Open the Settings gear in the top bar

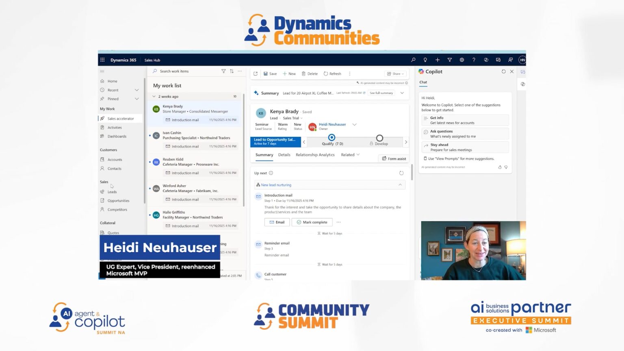coord(462,60)
